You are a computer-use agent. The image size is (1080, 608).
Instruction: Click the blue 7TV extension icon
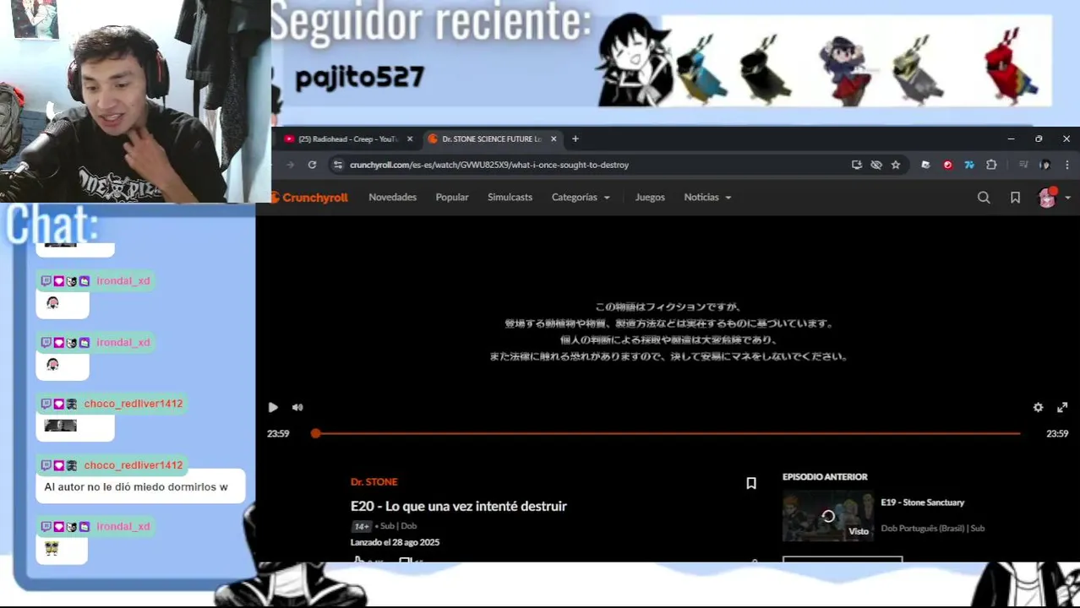click(x=969, y=165)
